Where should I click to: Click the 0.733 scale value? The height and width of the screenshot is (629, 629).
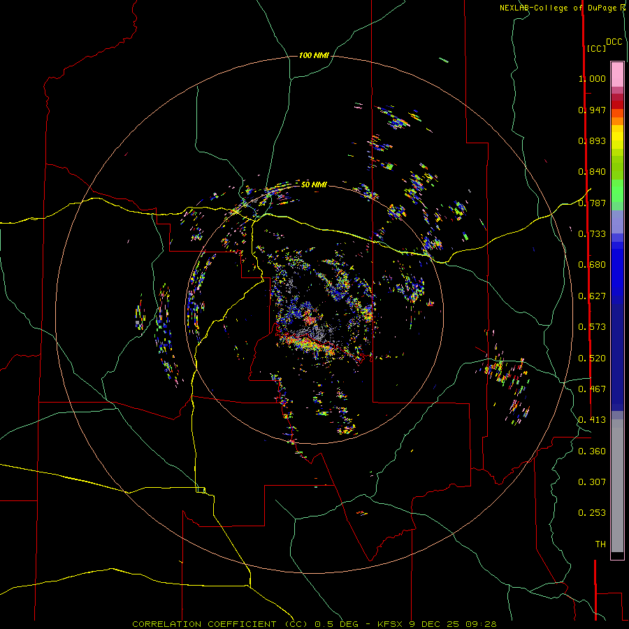point(592,234)
